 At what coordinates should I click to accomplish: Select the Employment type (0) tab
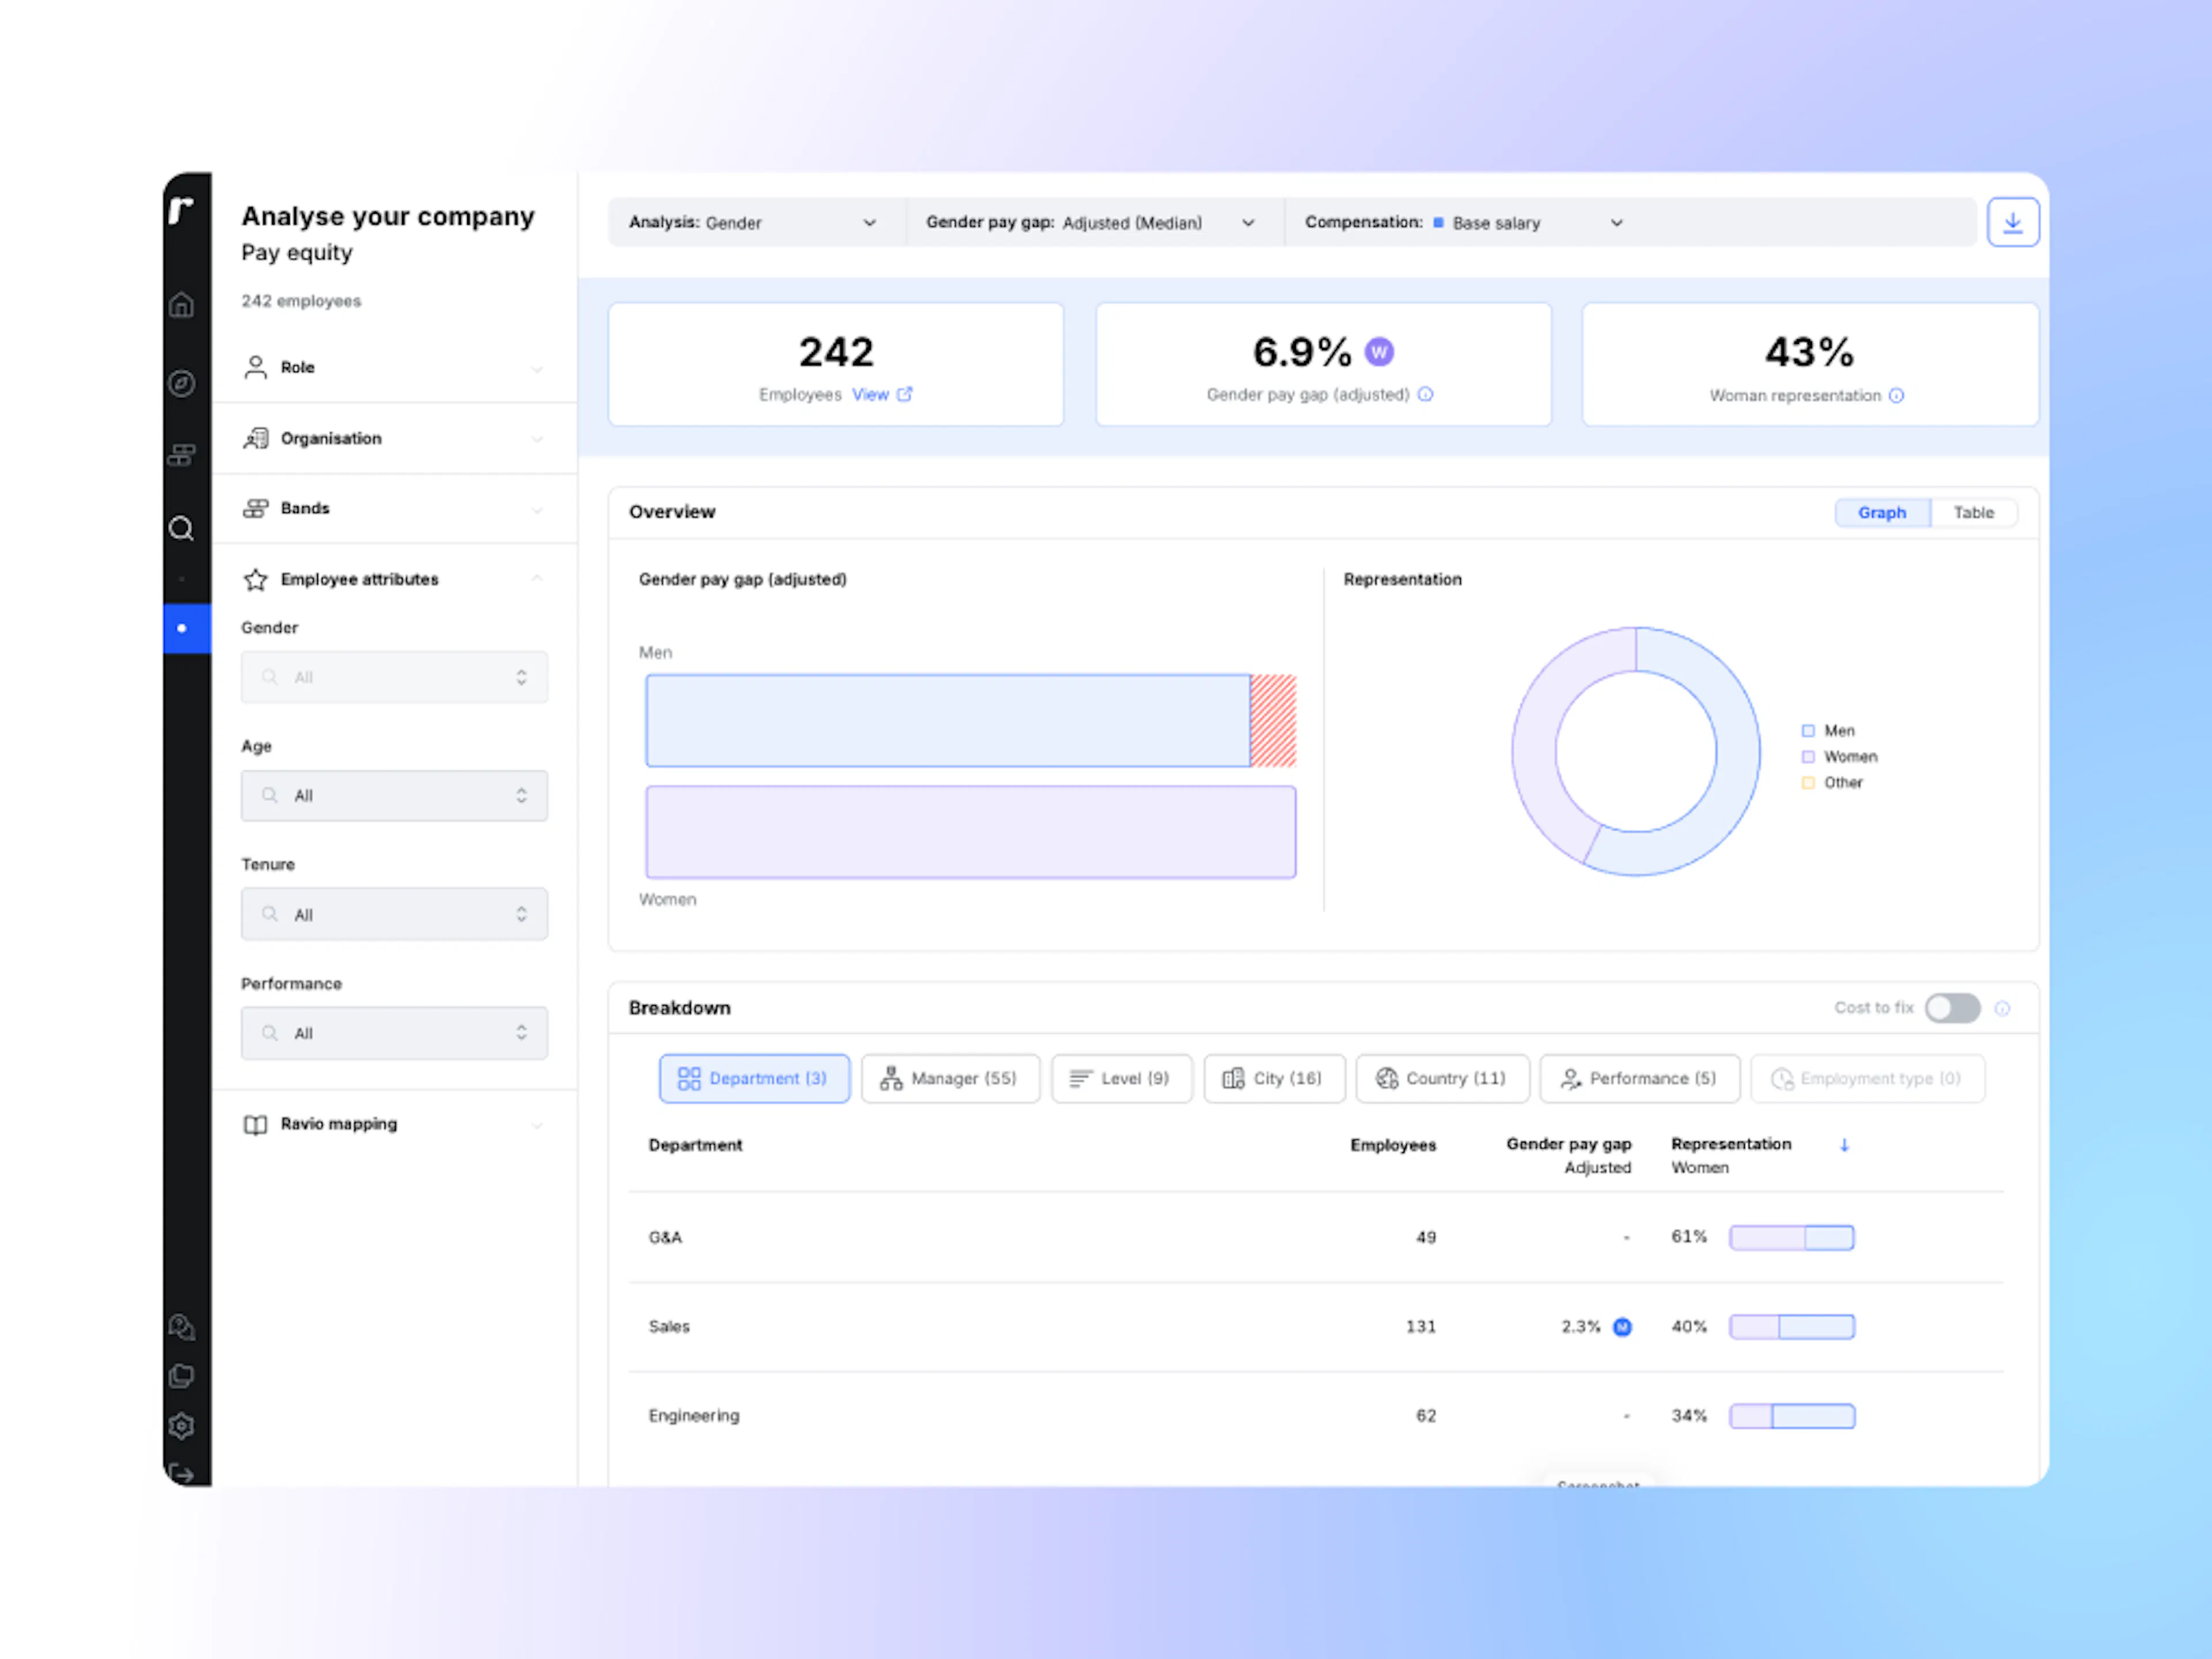point(1867,1078)
